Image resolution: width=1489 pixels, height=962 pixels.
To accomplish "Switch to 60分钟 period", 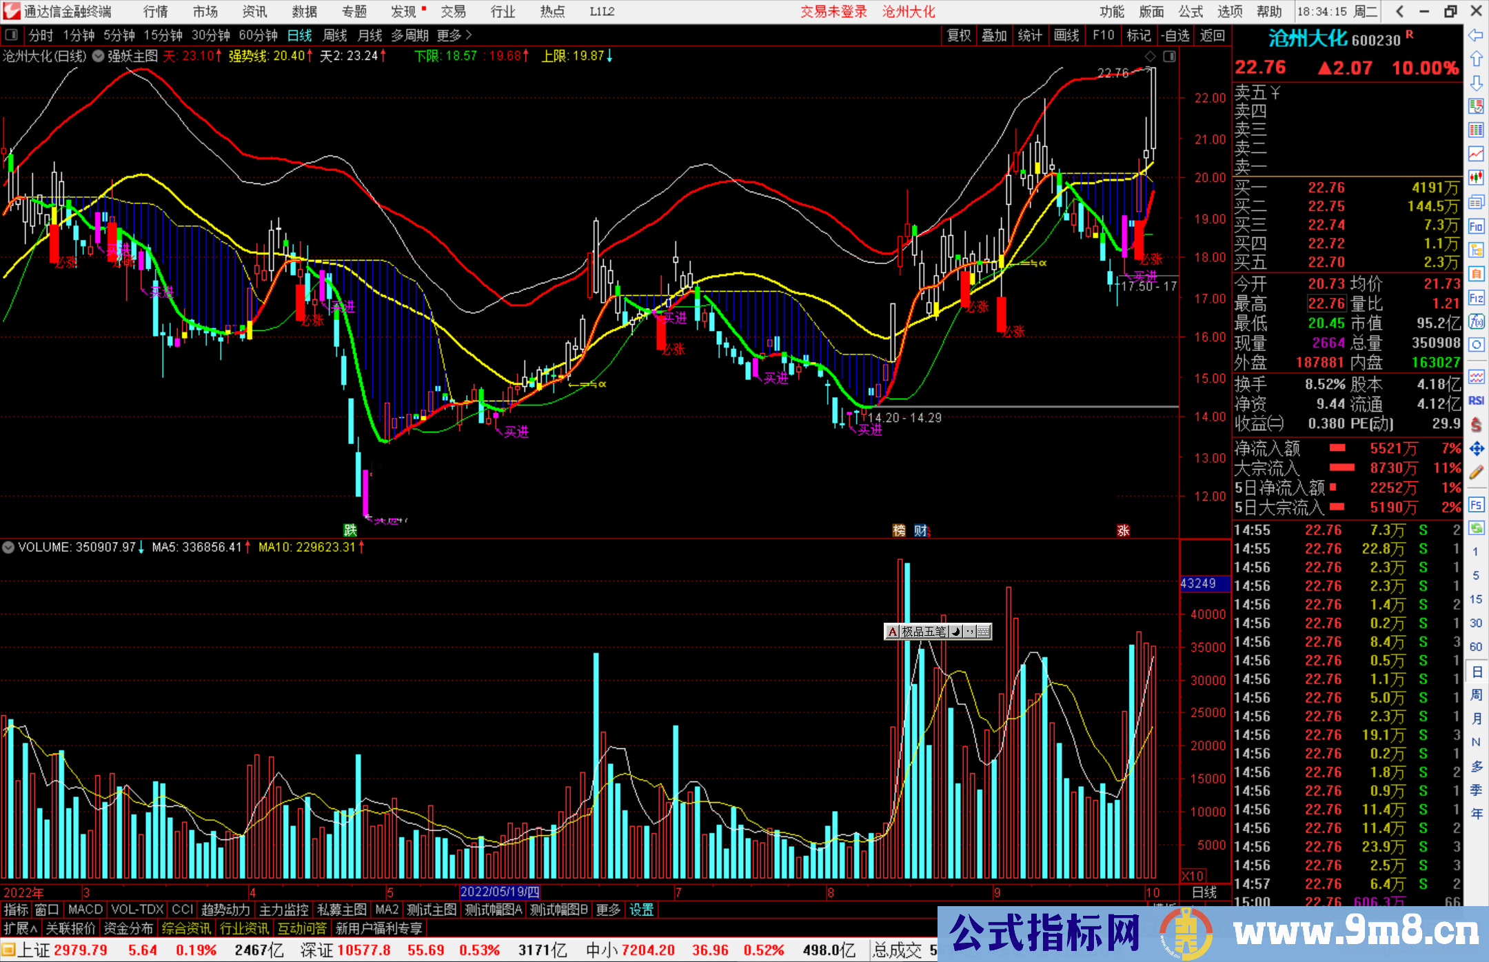I will tap(258, 35).
